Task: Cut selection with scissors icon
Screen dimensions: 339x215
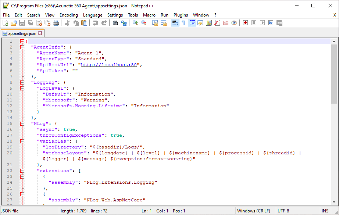Action: (67, 23)
